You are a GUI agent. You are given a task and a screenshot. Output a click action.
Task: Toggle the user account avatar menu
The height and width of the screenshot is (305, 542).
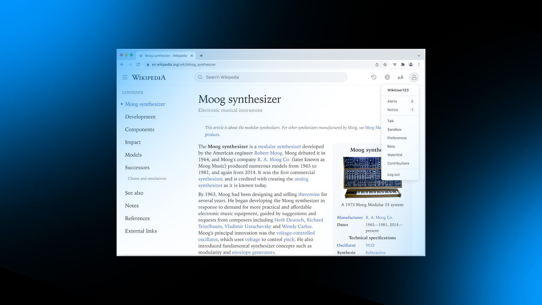[x=414, y=77]
